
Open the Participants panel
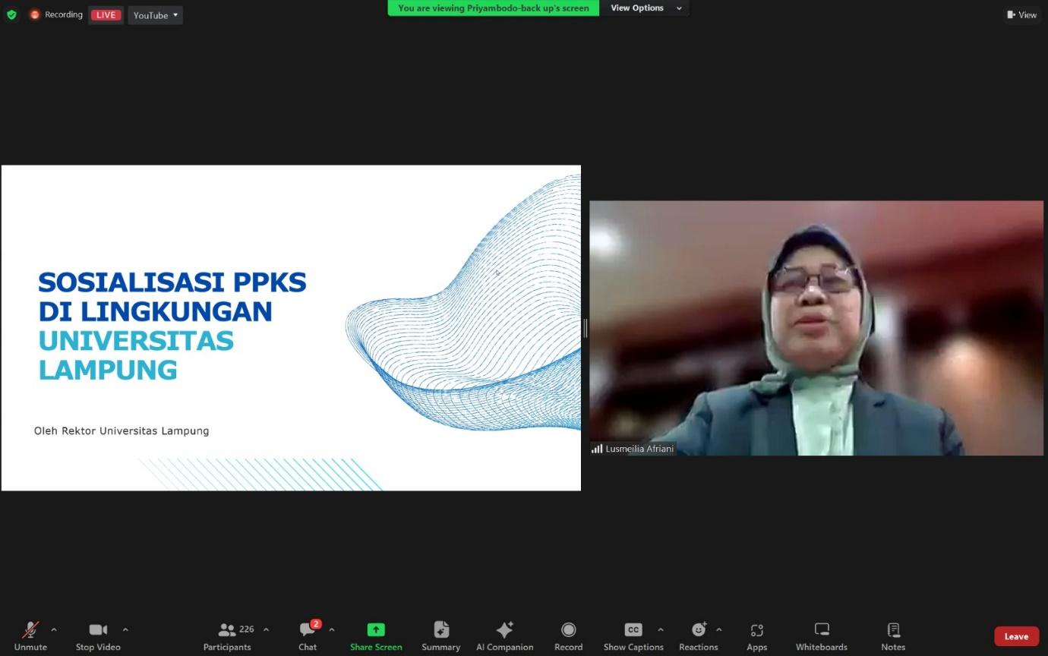[x=227, y=635]
